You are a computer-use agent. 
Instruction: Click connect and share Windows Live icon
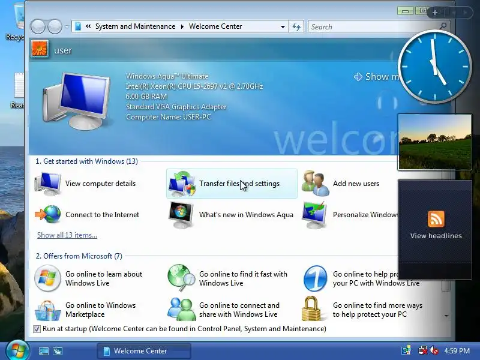[182, 309]
